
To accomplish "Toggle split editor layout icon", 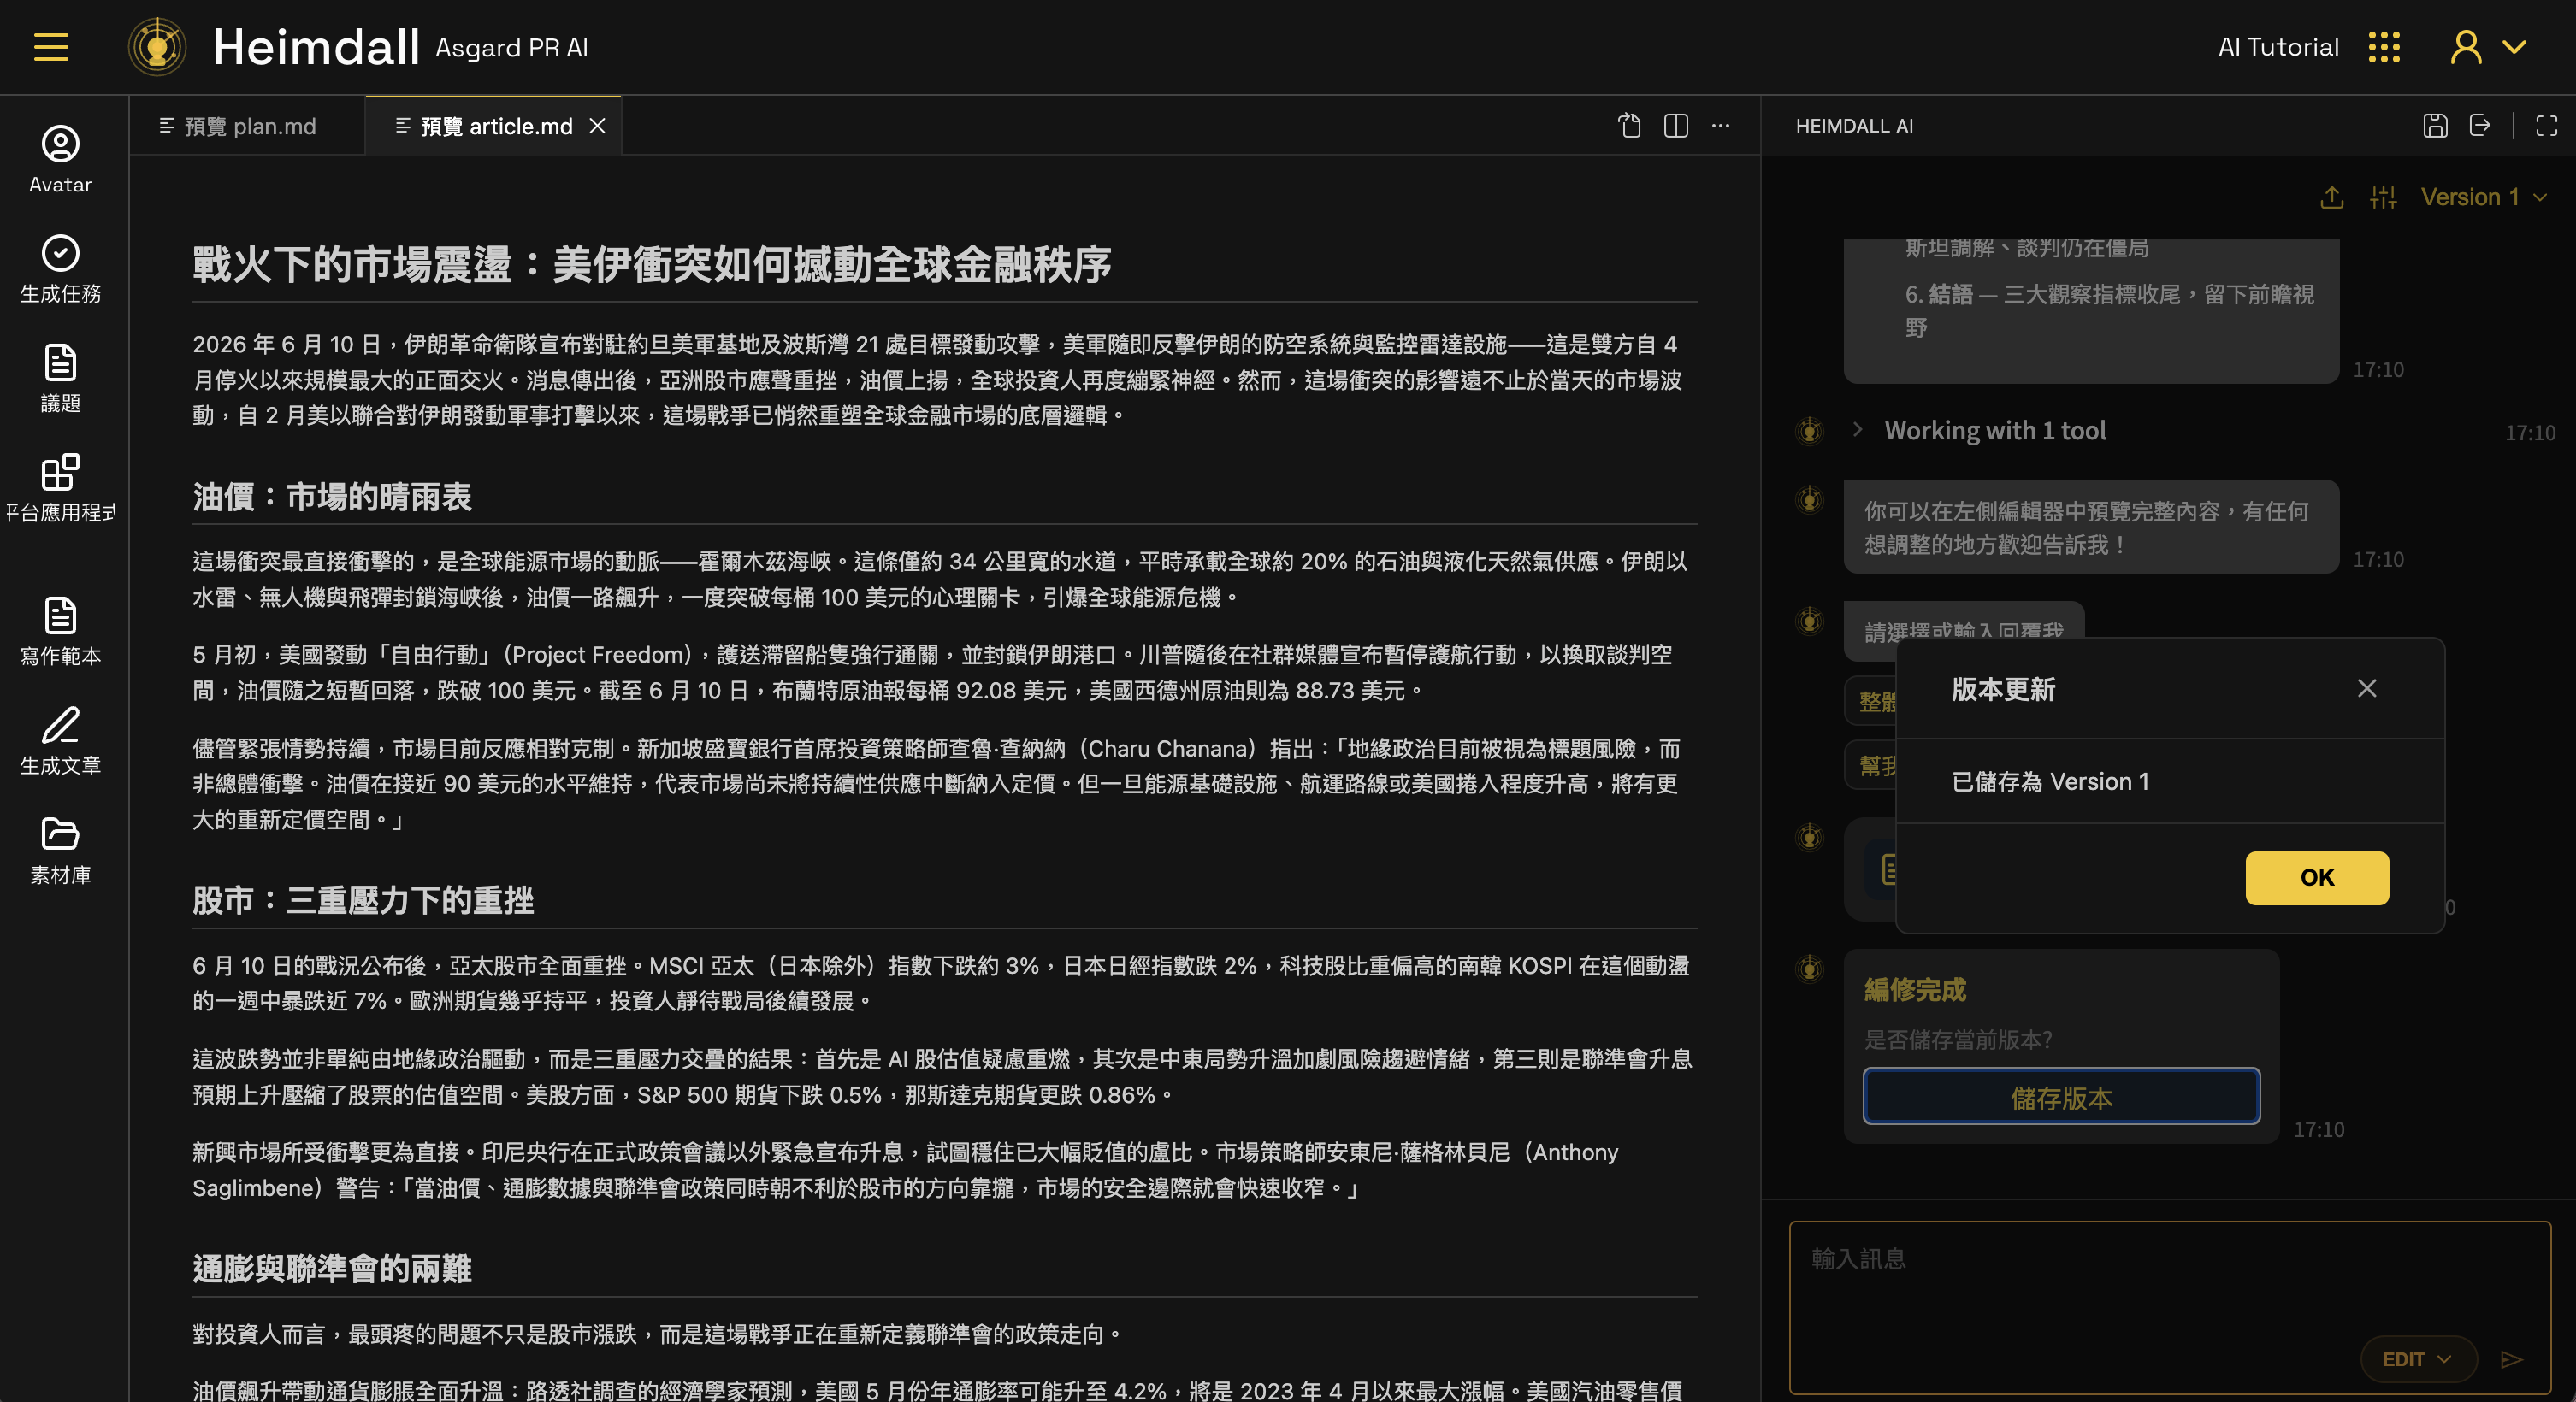I will (x=1676, y=126).
